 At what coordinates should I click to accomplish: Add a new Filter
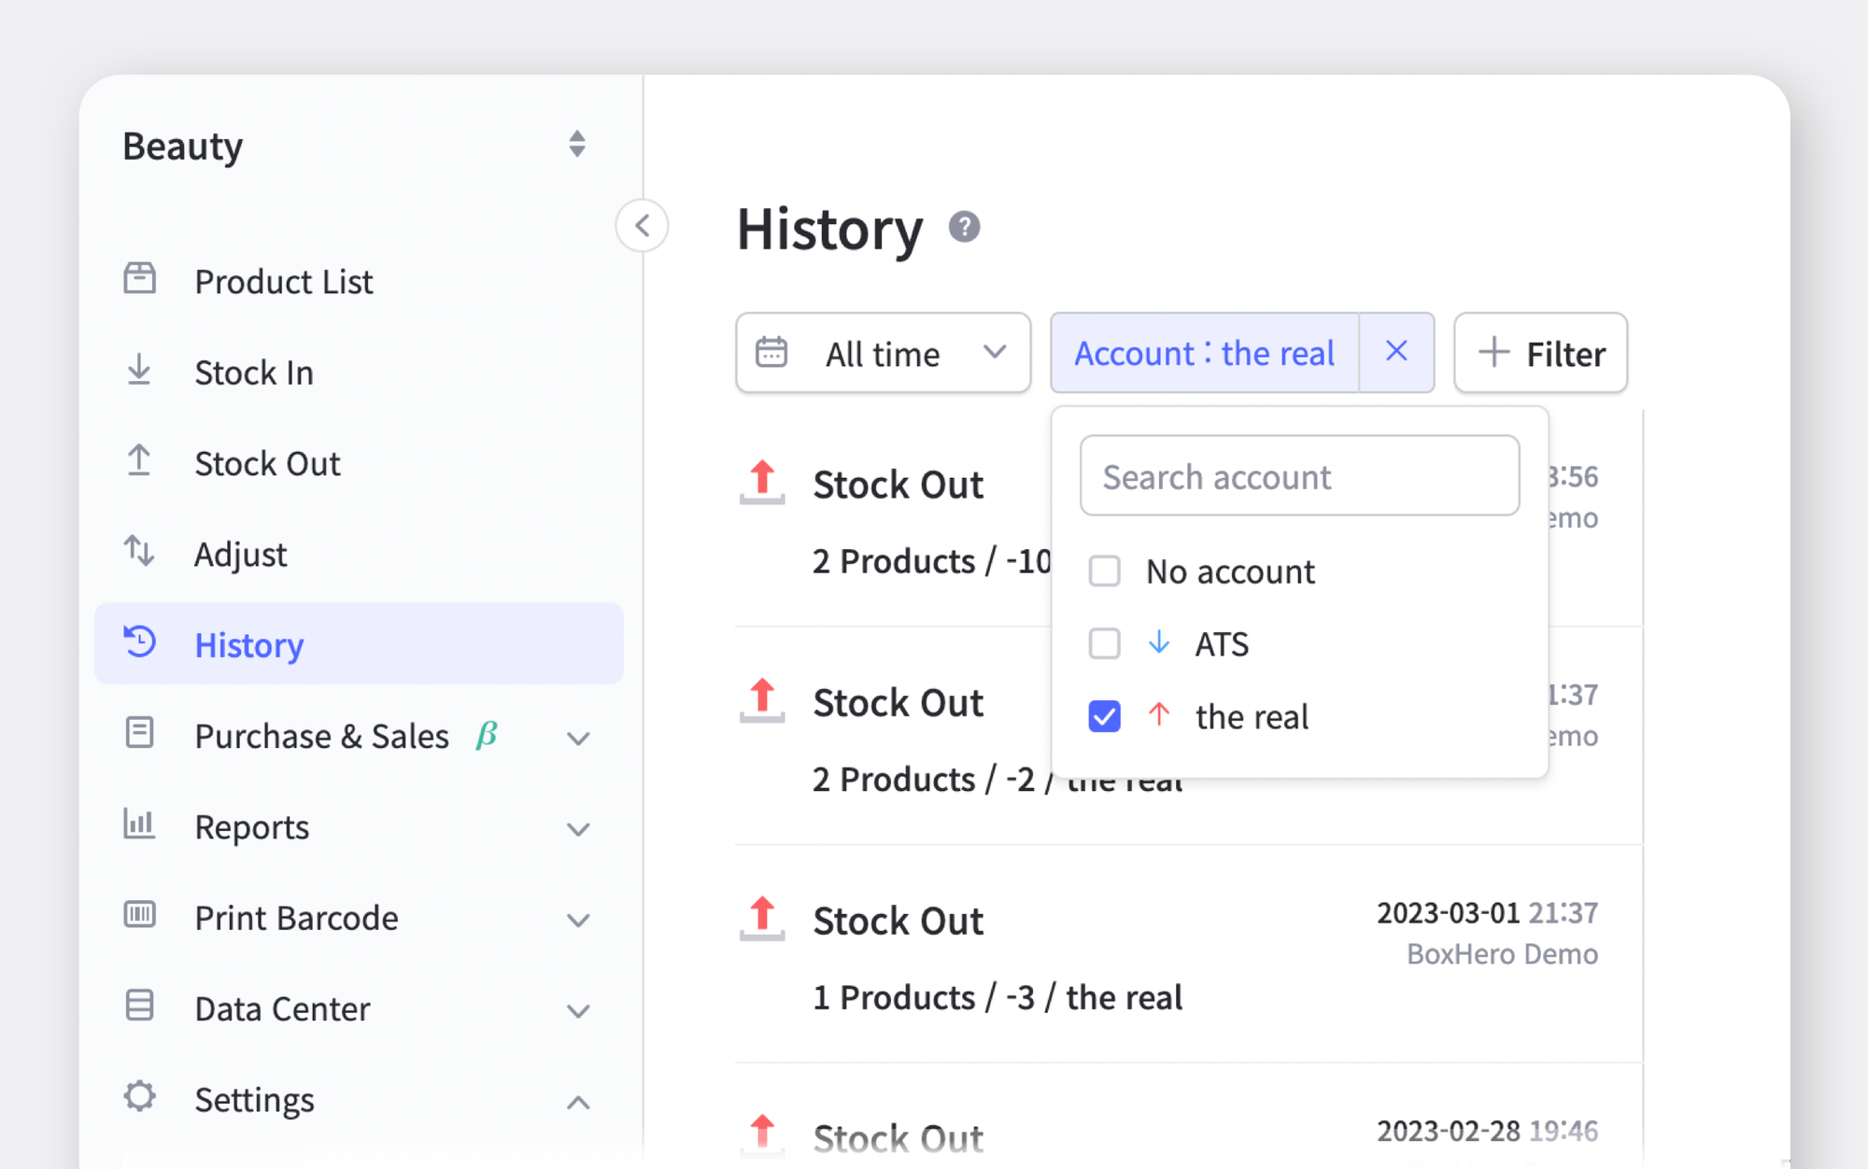[1539, 353]
